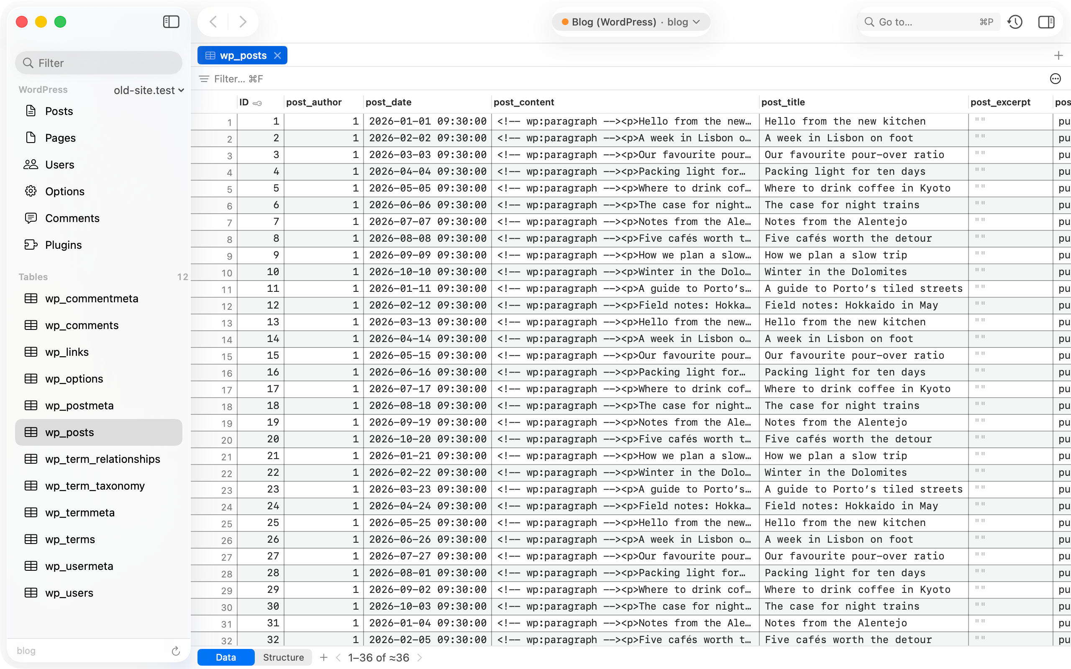
Task: Select the wp_usermeta table
Action: [x=99, y=566]
